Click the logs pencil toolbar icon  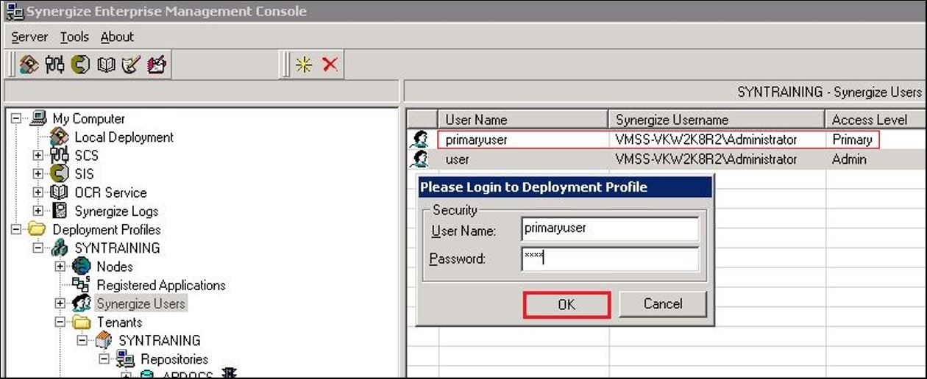tap(131, 65)
